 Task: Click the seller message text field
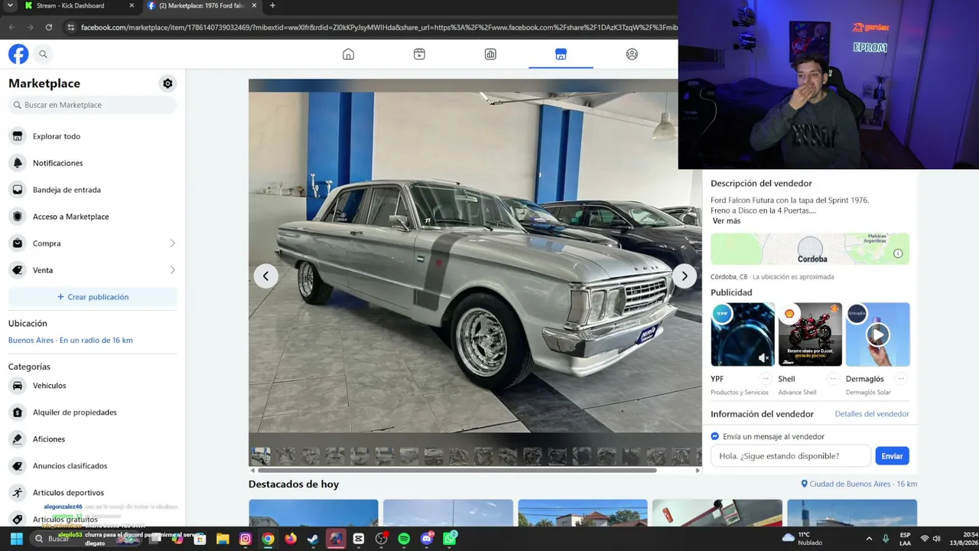coord(791,456)
